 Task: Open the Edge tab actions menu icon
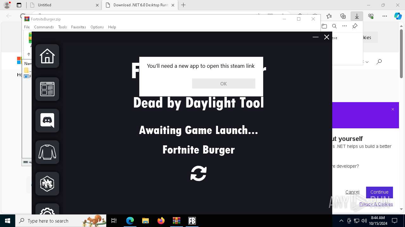pyautogui.click(x=19, y=5)
